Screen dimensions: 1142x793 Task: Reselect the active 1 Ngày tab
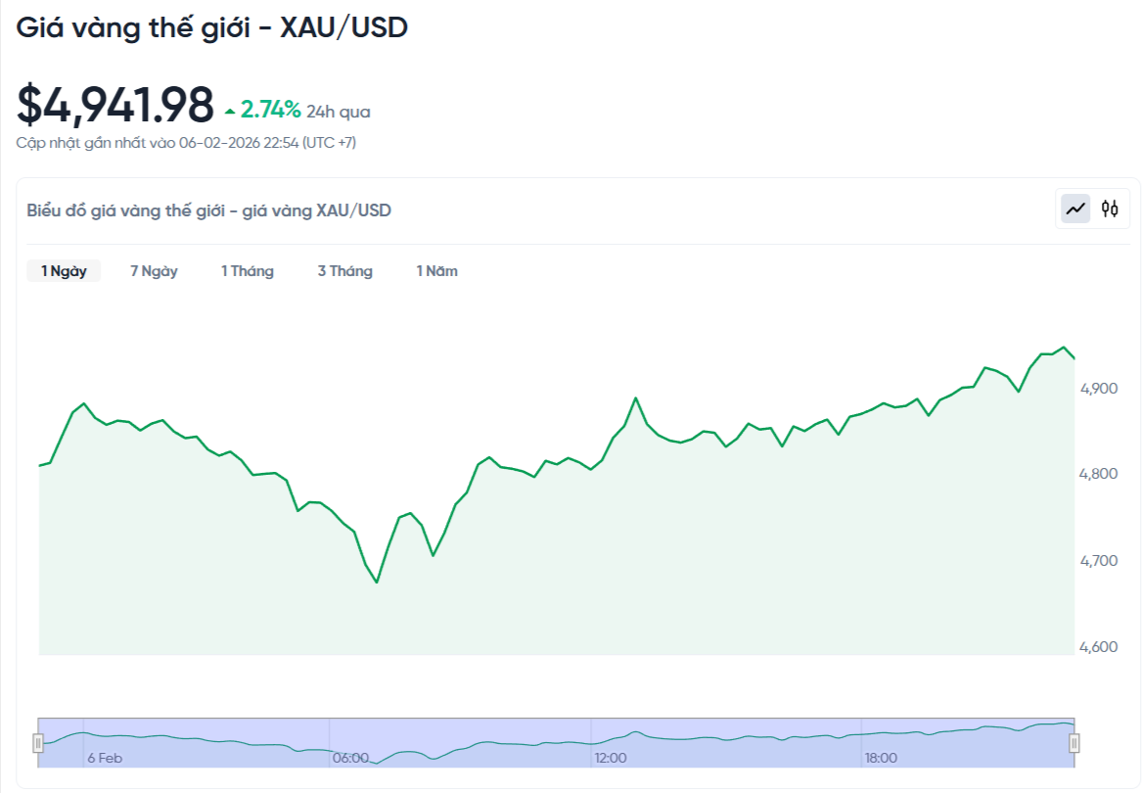click(x=63, y=270)
